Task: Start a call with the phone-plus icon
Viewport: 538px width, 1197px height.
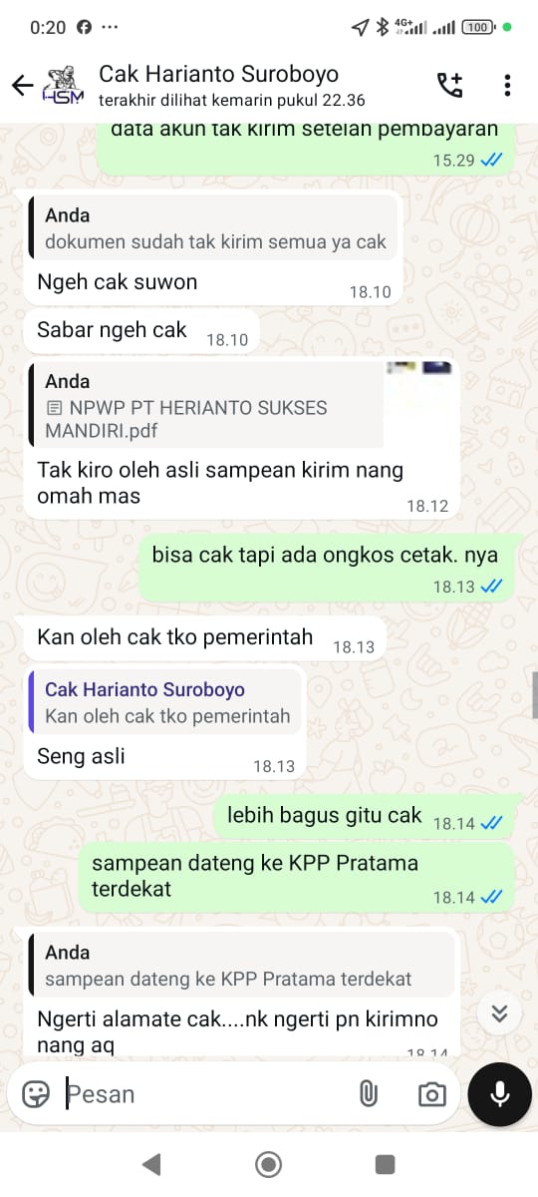Action: click(x=450, y=85)
